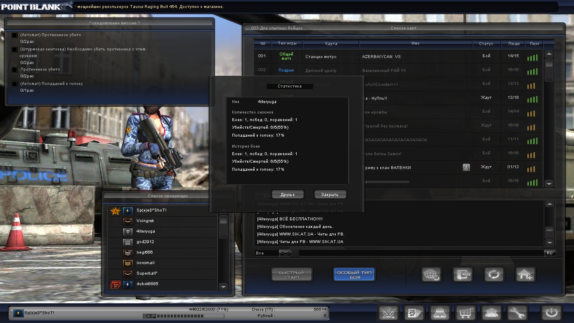574x323 pixels.
Task: Select the Приму в клан ВАЛЕНКИ room
Action: [398, 167]
